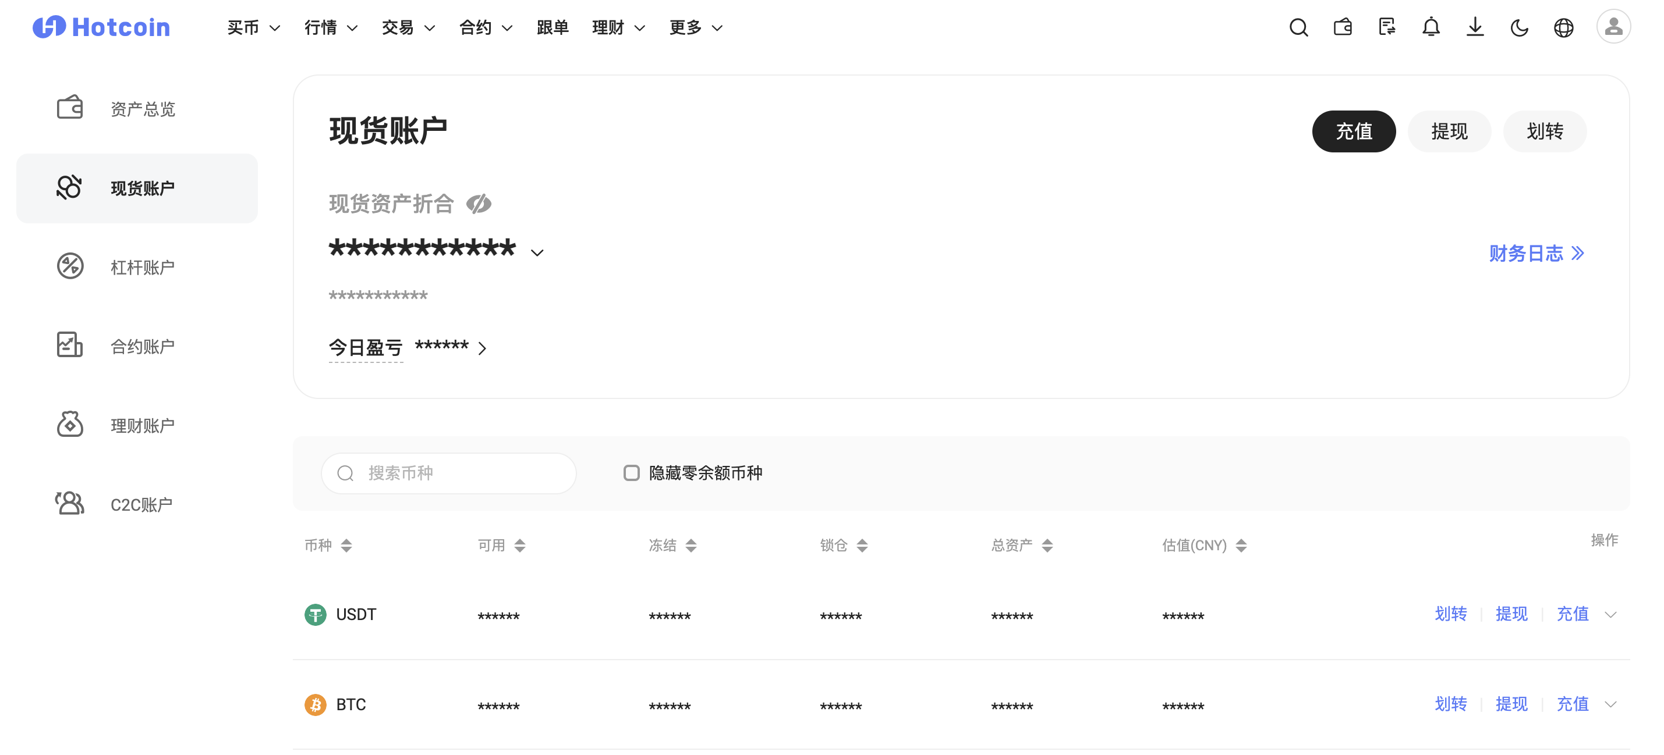1664x755 pixels.
Task: Expand the currency unit dropdown beside masked balance
Action: click(537, 253)
